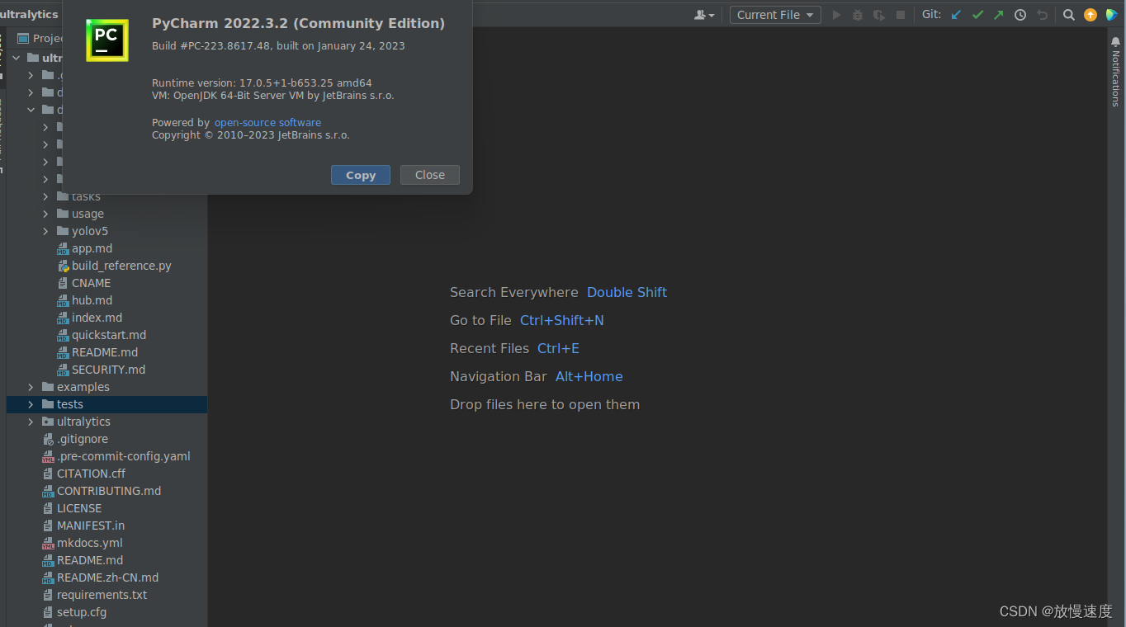Select index.md file
This screenshot has height=627, width=1126.
(97, 318)
